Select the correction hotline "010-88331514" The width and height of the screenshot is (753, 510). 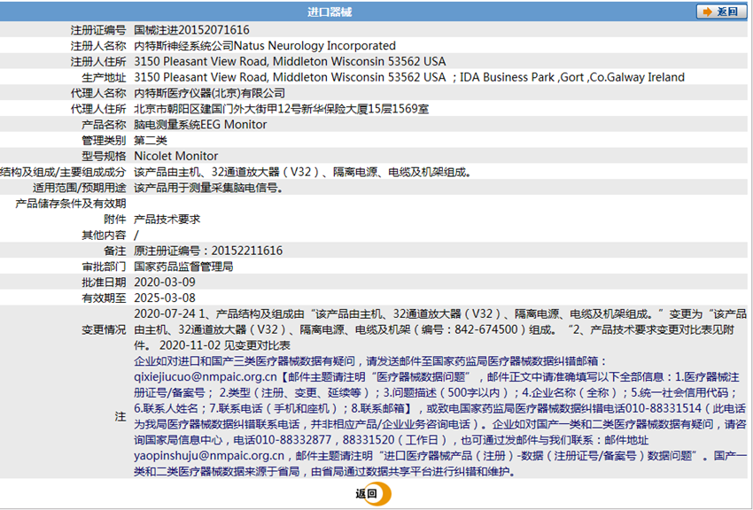[665, 409]
